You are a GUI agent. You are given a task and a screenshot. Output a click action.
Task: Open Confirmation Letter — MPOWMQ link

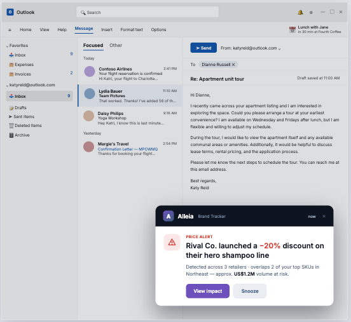pyautogui.click(x=128, y=149)
